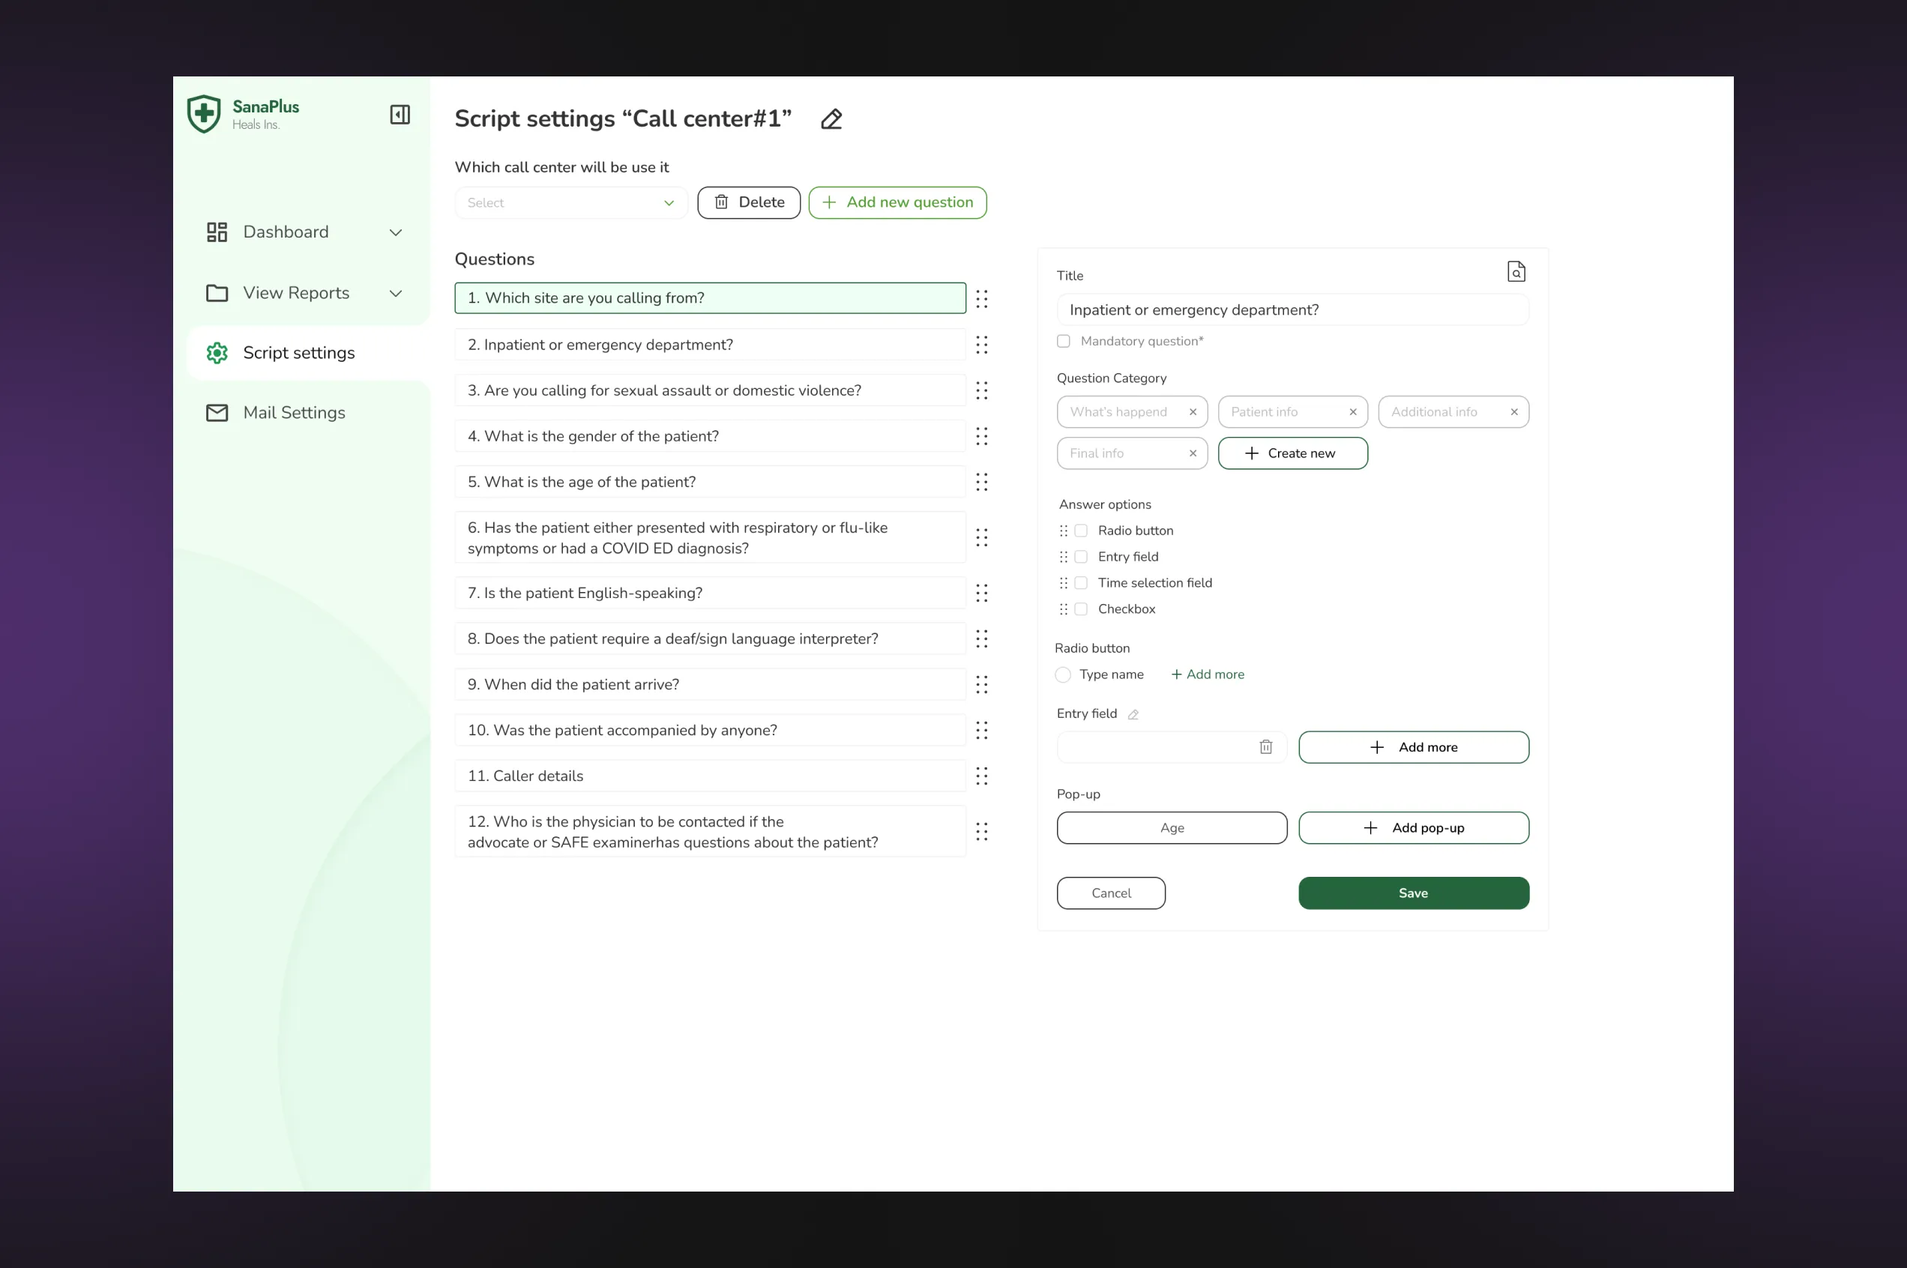Go to Script settings menu item
The image size is (1907, 1268).
(298, 354)
